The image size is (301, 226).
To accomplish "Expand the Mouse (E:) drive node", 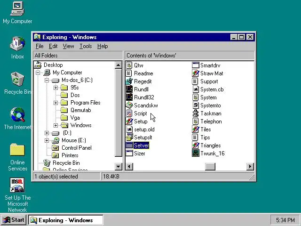I will 47,140.
